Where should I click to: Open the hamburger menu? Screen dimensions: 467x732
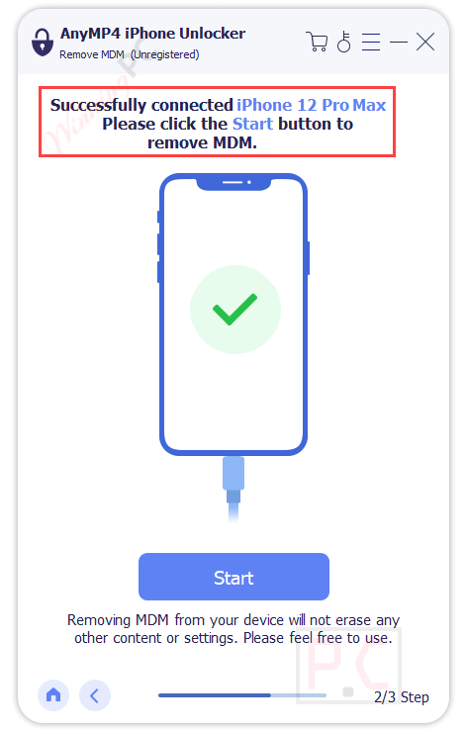coord(371,42)
